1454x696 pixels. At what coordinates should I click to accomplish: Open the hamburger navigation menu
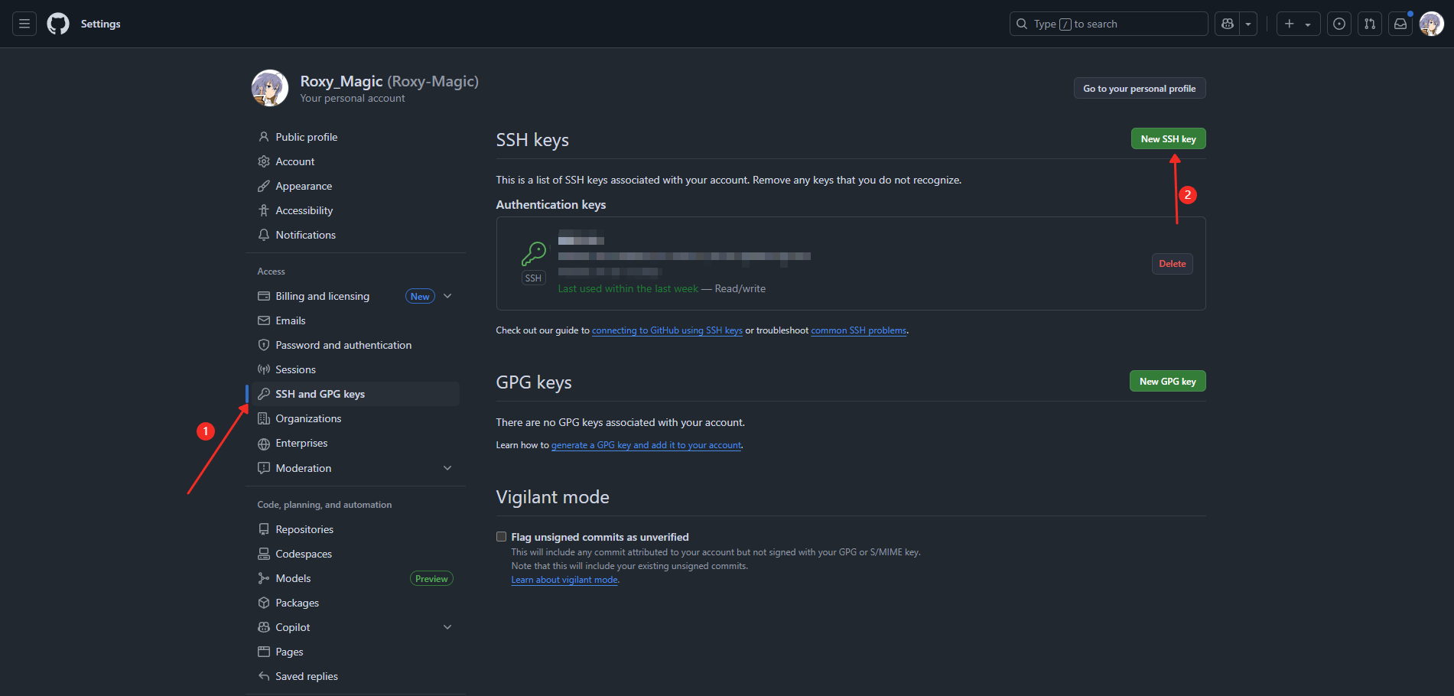pyautogui.click(x=24, y=24)
